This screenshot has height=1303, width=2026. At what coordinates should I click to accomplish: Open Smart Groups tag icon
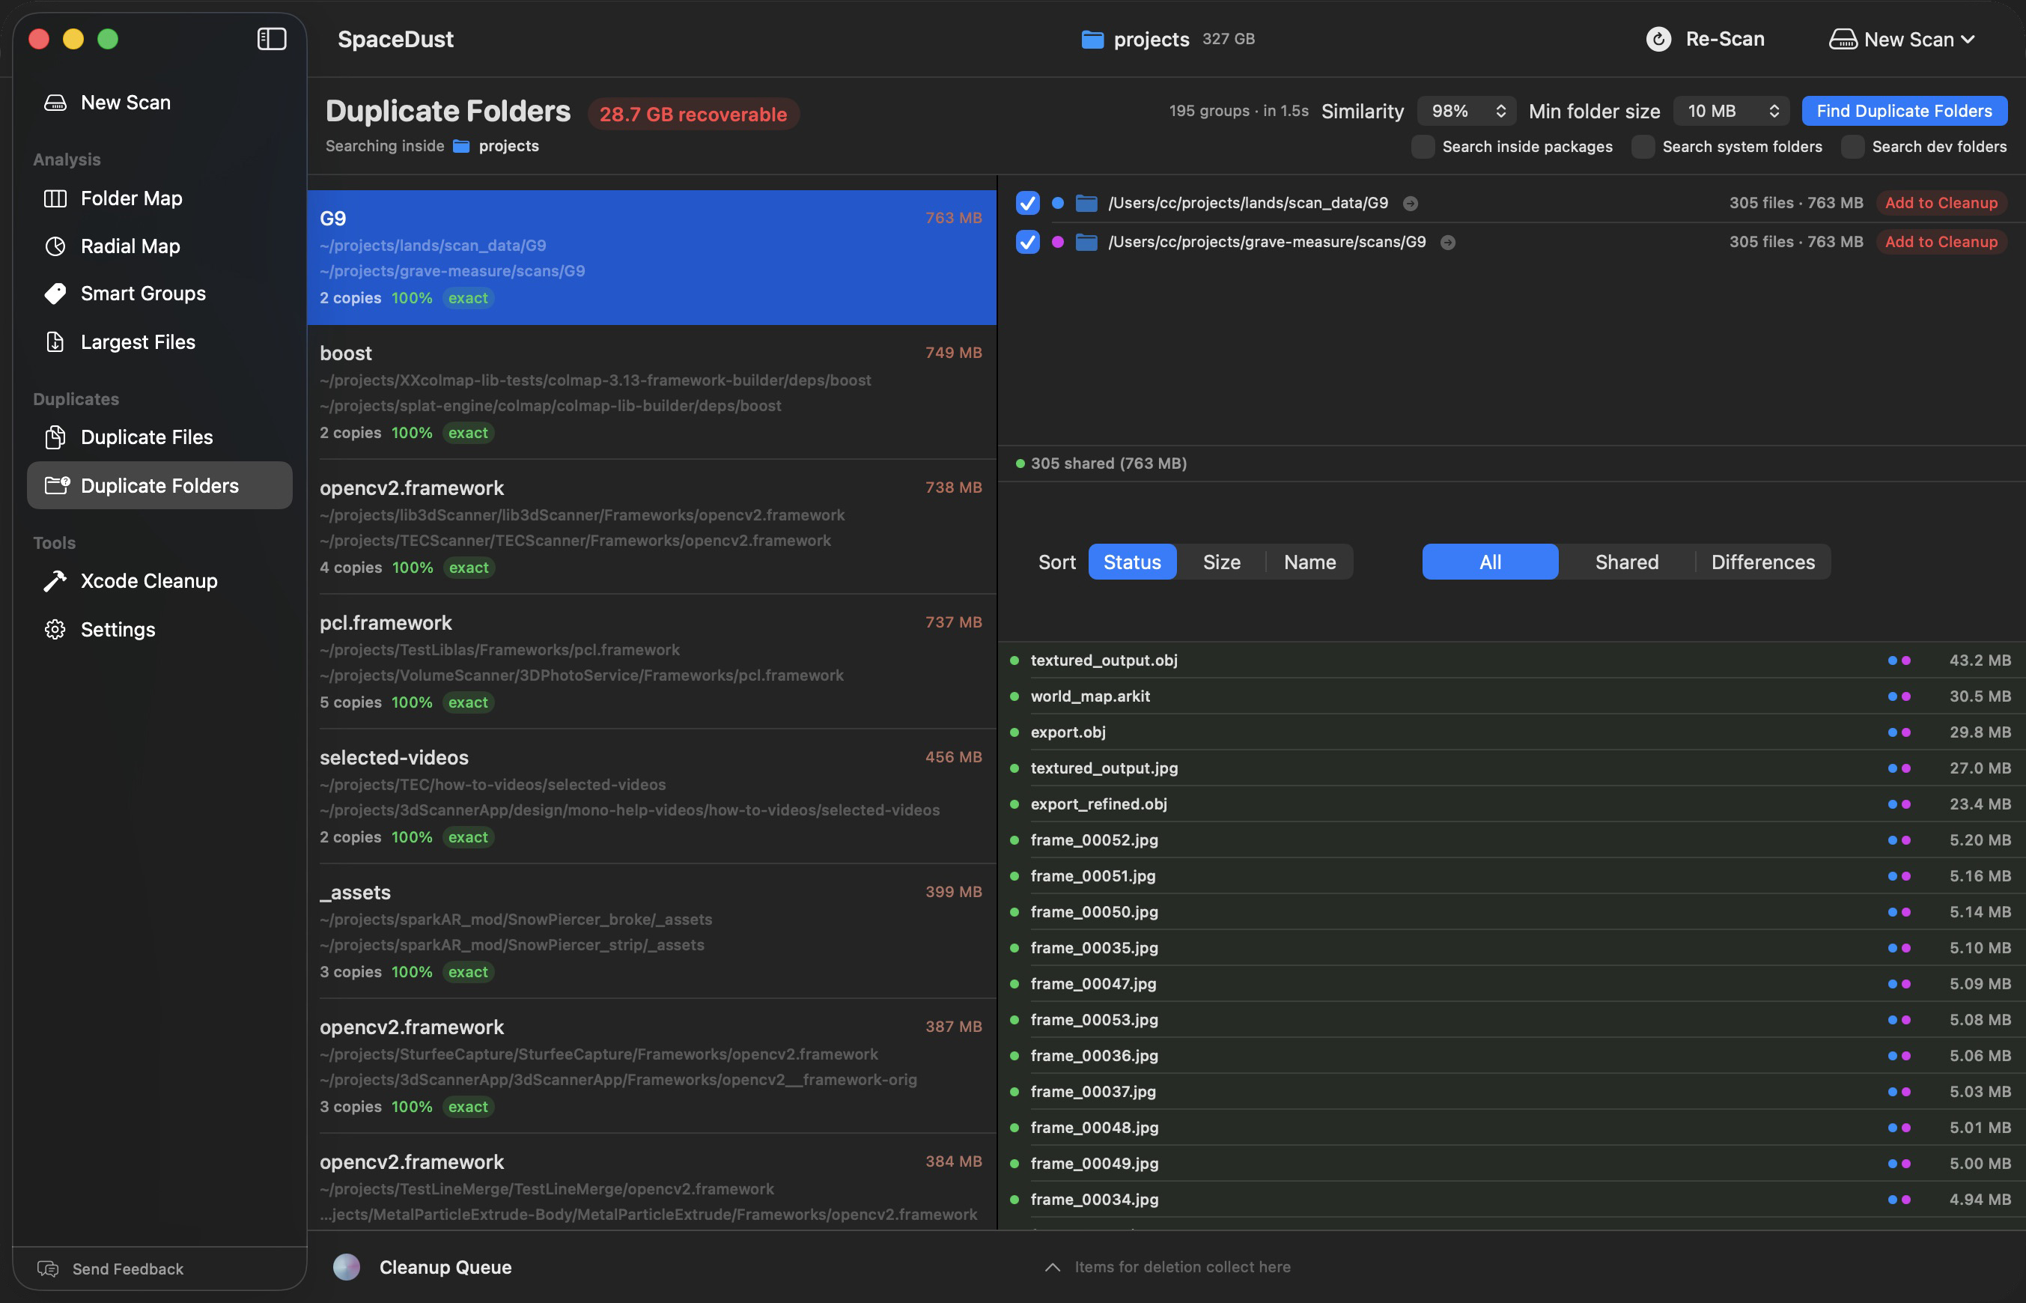point(55,294)
